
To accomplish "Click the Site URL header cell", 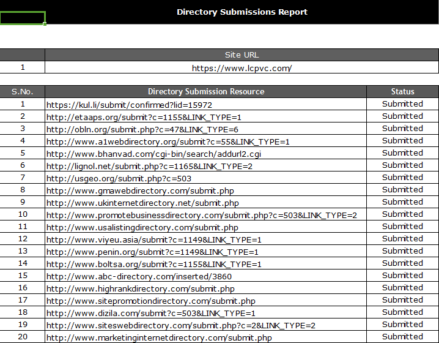I will tap(242, 55).
